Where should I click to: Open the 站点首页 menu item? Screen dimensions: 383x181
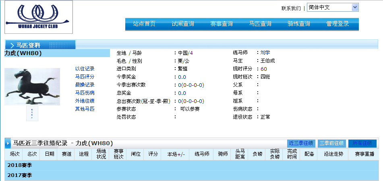point(144,24)
